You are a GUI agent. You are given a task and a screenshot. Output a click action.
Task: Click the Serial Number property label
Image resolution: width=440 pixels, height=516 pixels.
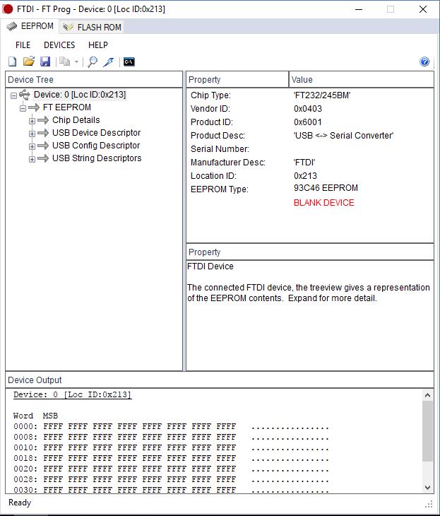click(220, 149)
